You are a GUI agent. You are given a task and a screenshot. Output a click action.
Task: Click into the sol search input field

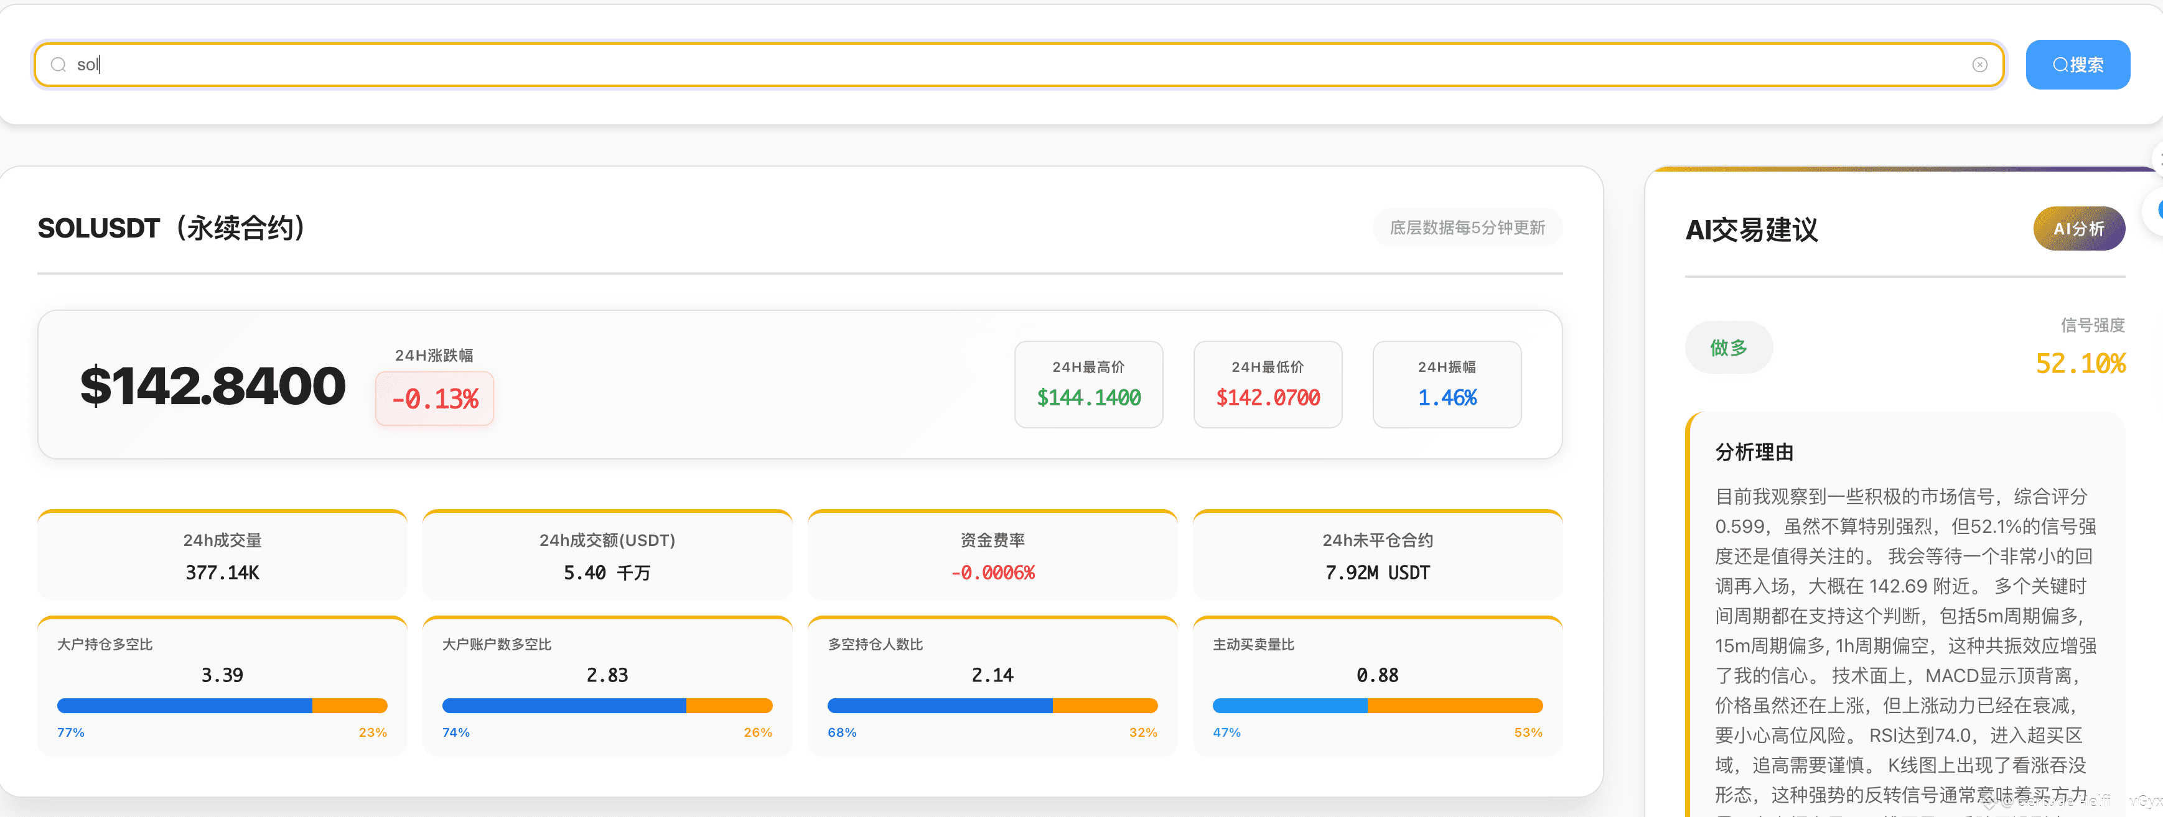click(x=1007, y=65)
